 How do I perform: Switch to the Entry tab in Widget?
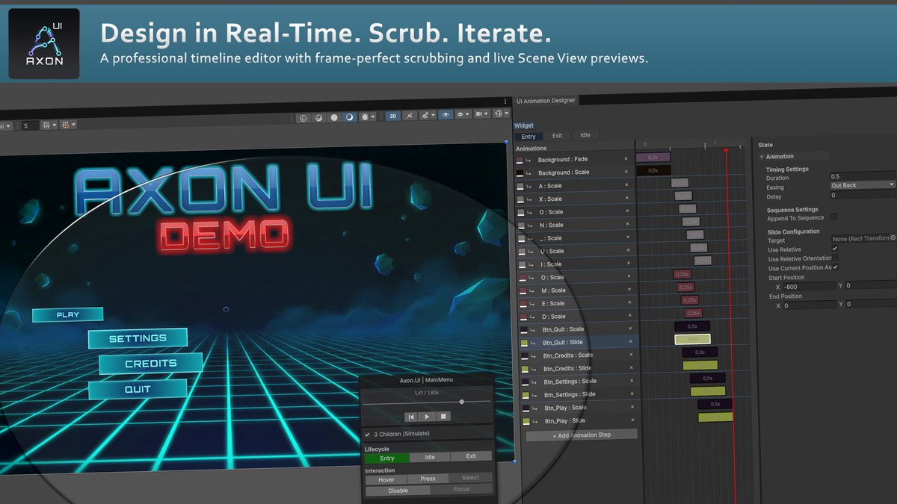point(528,137)
